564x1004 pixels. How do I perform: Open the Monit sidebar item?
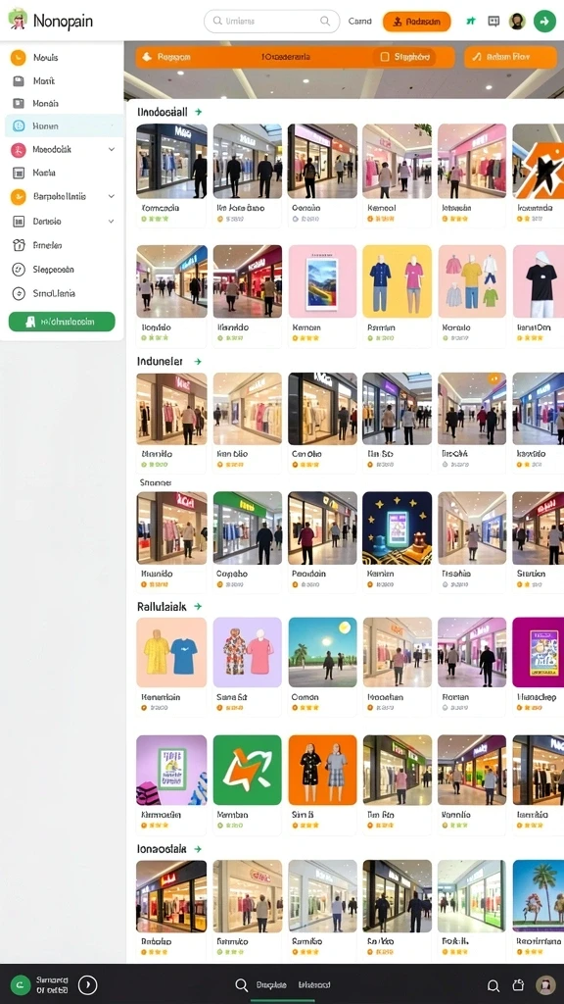tap(64, 81)
